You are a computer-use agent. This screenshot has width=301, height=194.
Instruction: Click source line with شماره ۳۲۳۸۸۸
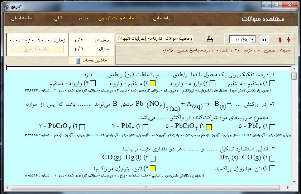coord(158,135)
